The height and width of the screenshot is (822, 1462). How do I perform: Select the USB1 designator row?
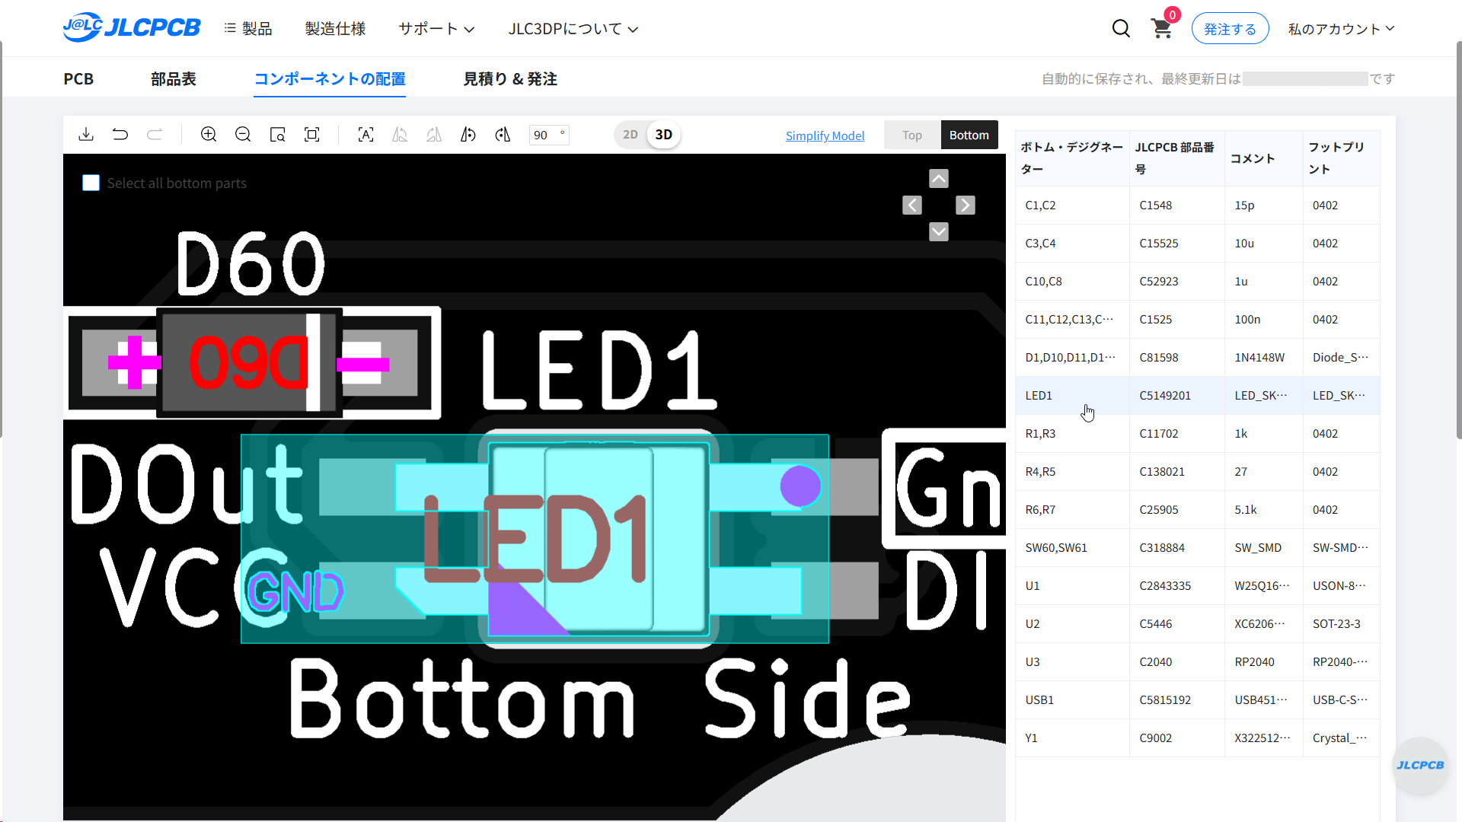coord(1198,700)
